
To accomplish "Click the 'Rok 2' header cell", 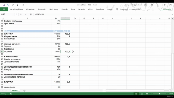I will 65,31.
